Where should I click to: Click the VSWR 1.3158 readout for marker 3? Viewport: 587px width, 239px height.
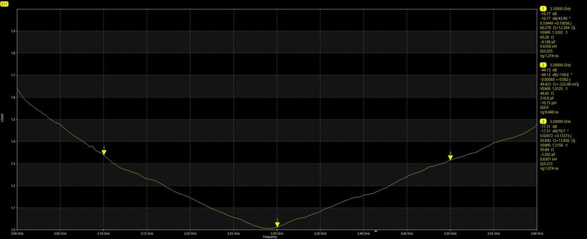[x=555, y=145]
